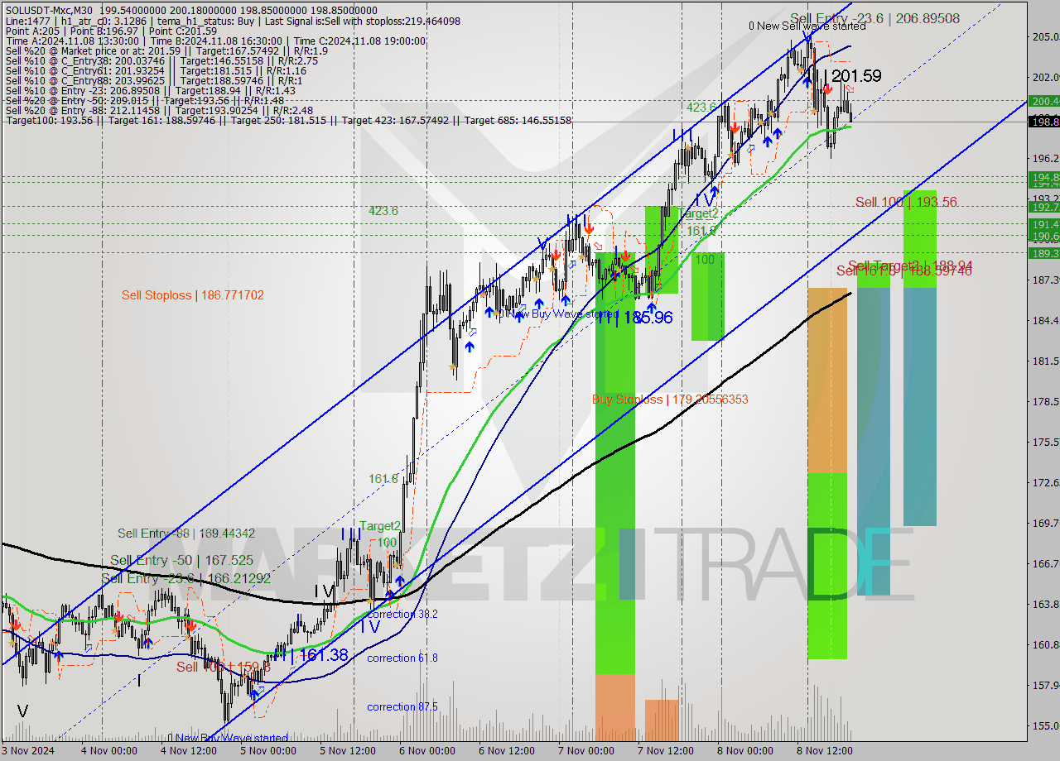Select the '4 Nov 00:00' time label
Screen dimensions: 1060x761
coord(108,751)
